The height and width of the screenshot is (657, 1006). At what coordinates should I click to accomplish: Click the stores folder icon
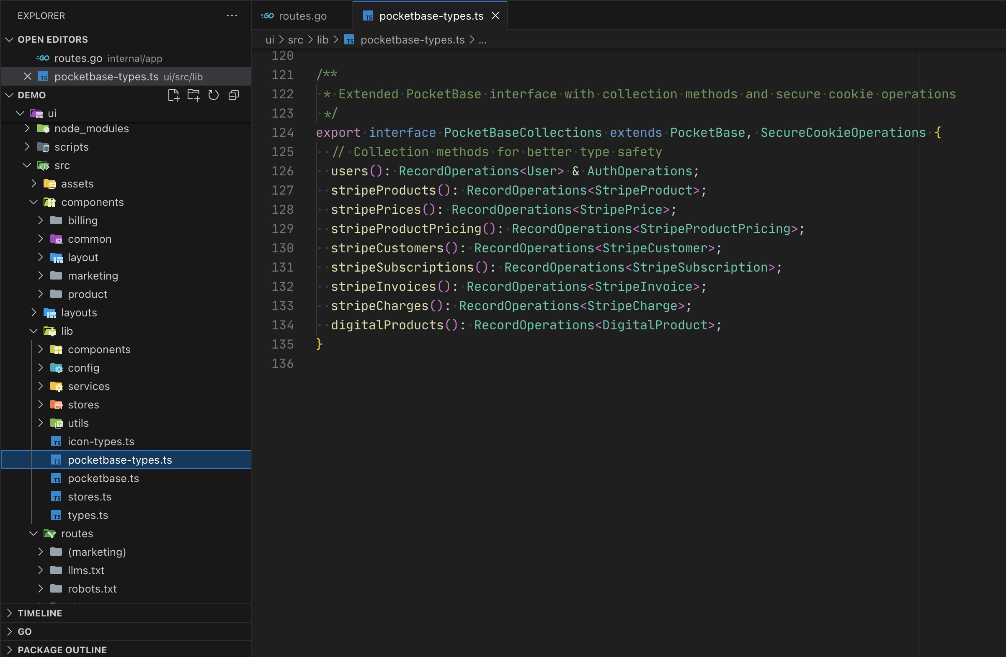(x=56, y=405)
